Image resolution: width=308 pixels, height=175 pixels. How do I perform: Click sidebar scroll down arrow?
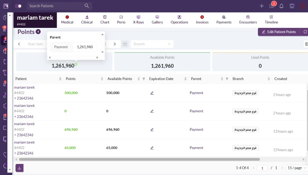point(9,170)
